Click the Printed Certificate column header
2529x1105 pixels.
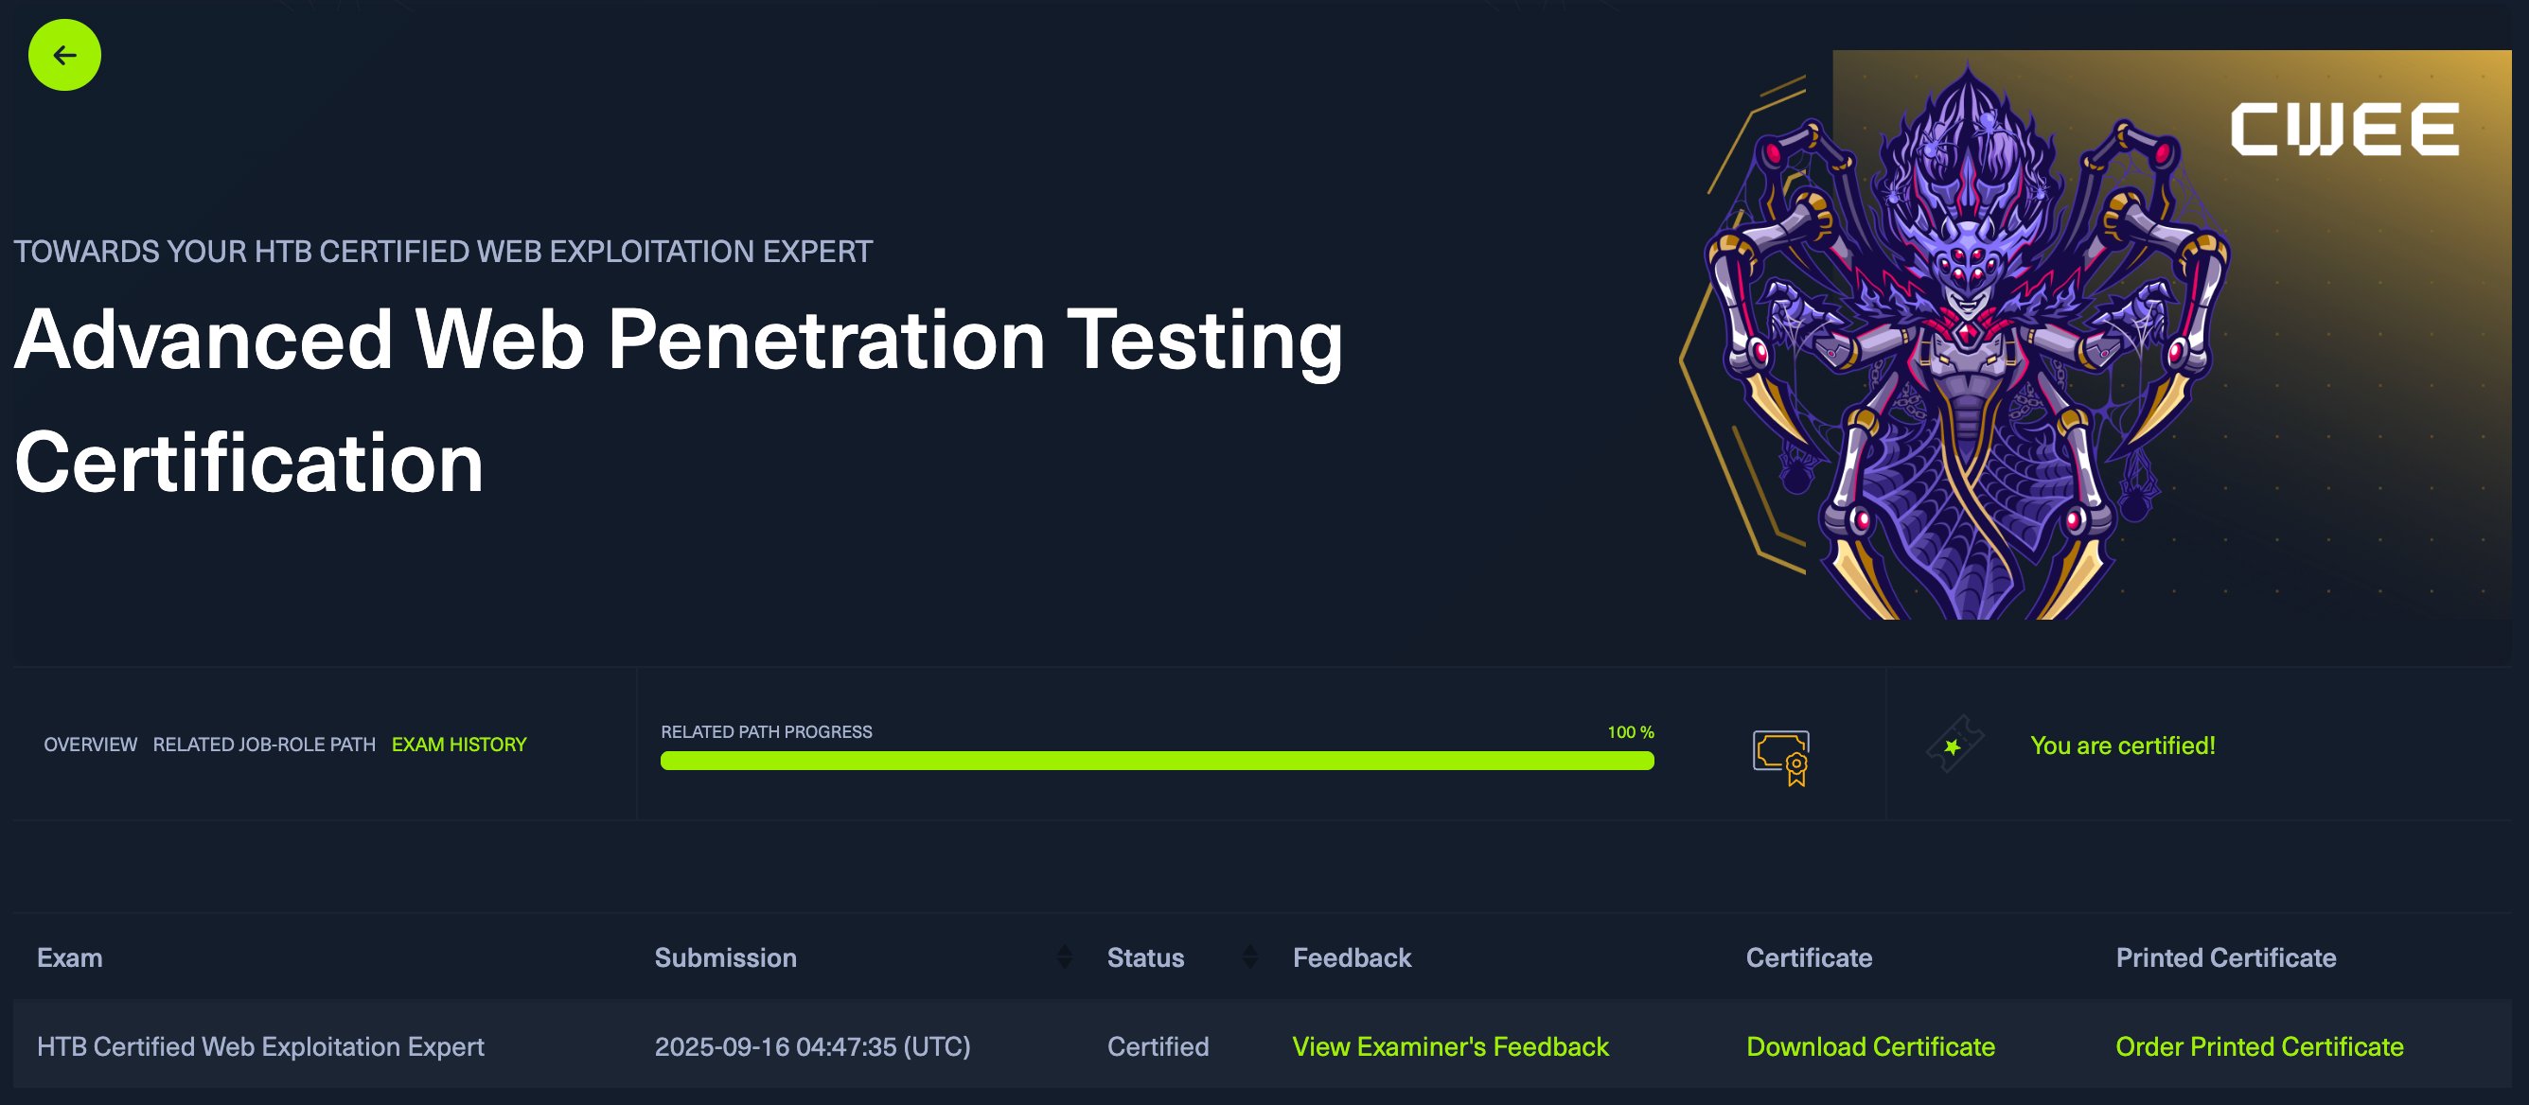[2225, 957]
